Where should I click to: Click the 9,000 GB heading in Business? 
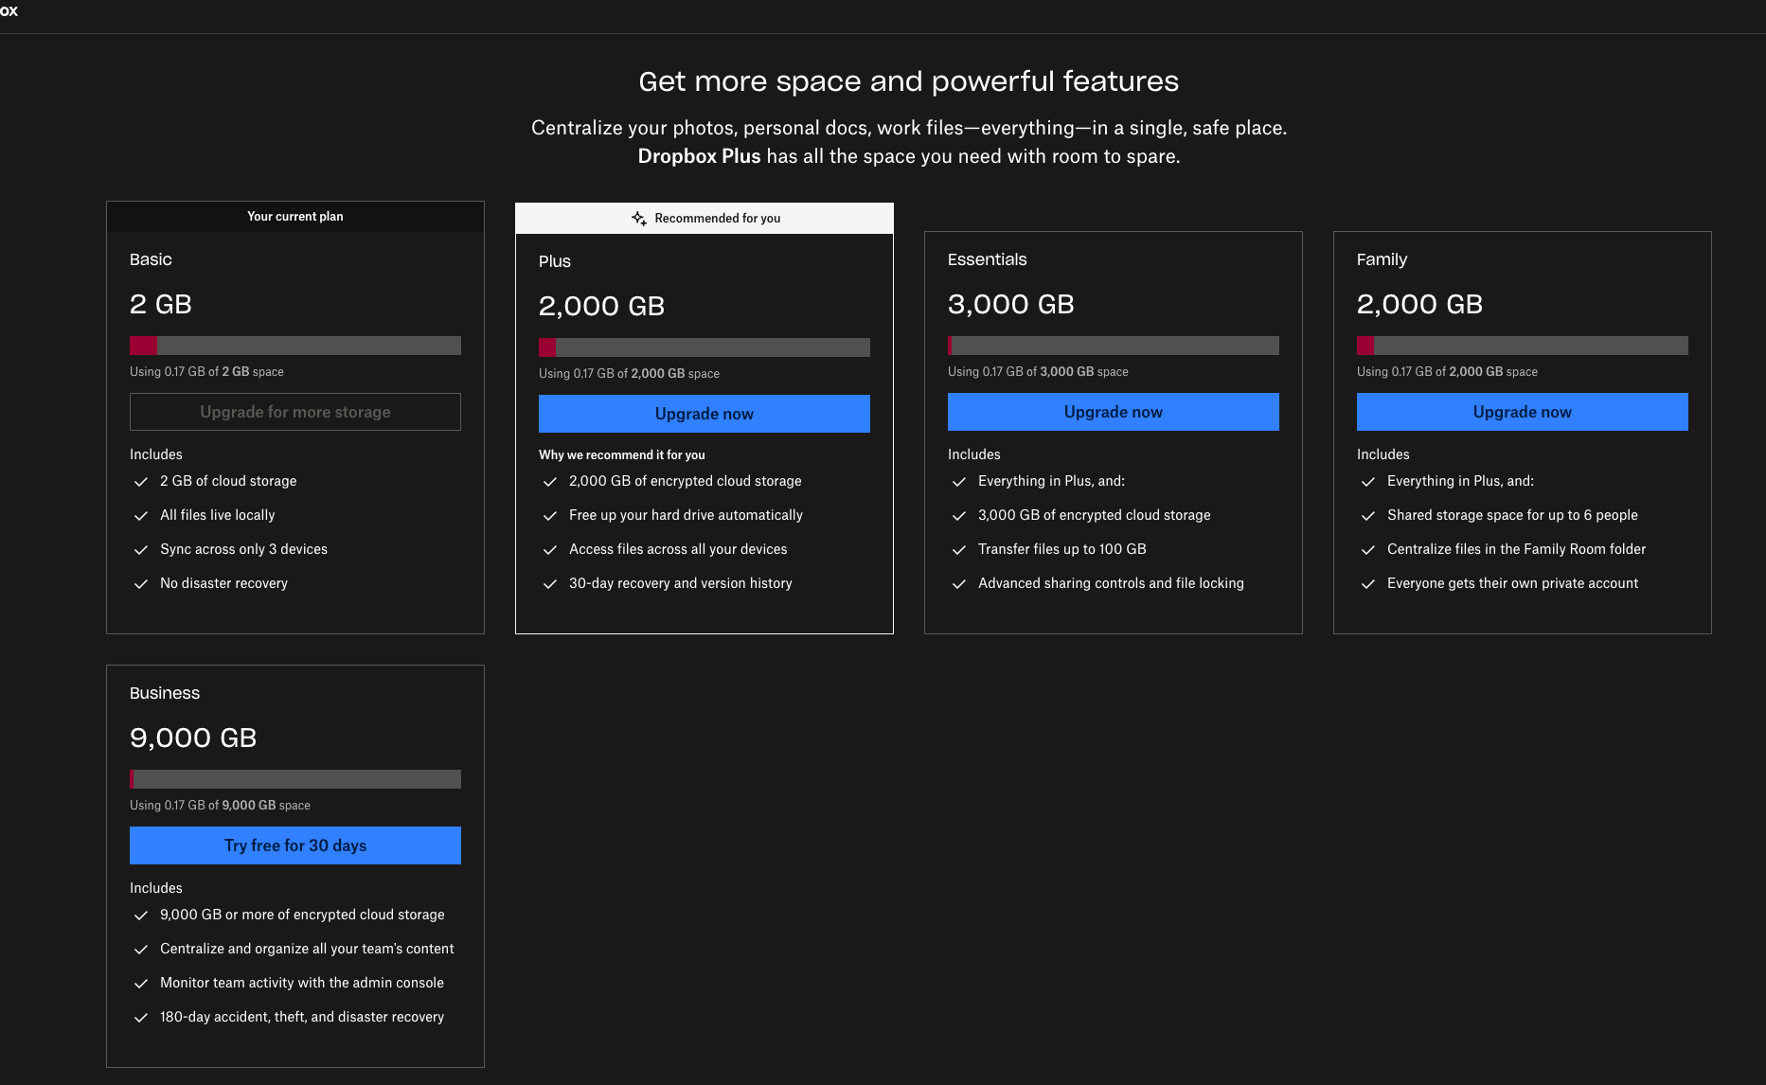click(x=193, y=738)
